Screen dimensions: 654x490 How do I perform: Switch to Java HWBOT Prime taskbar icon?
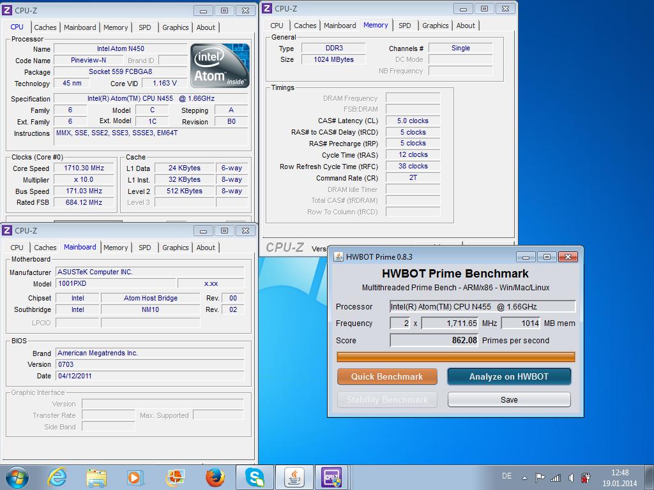(x=294, y=477)
